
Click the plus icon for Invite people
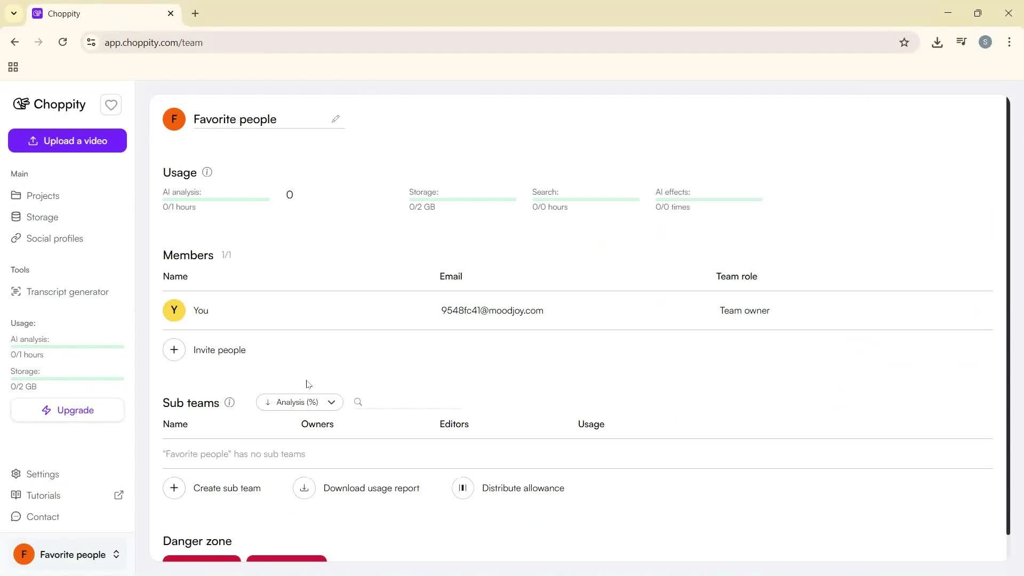click(x=174, y=350)
